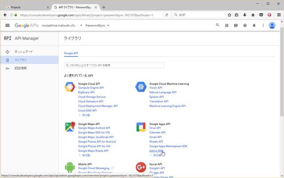Open the three-dot settings menu in header
284x178 pixels.
(x=263, y=25)
